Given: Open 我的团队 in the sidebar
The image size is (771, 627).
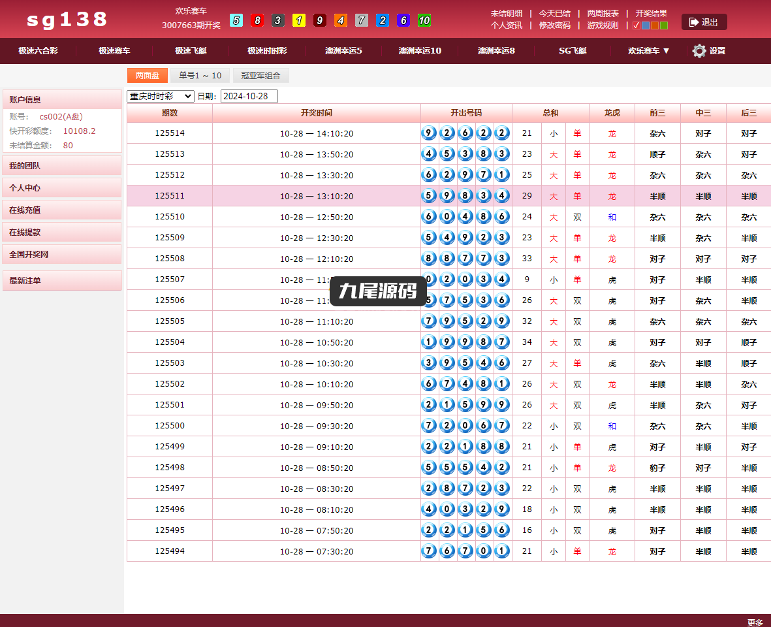Looking at the screenshot, I should click(x=62, y=166).
